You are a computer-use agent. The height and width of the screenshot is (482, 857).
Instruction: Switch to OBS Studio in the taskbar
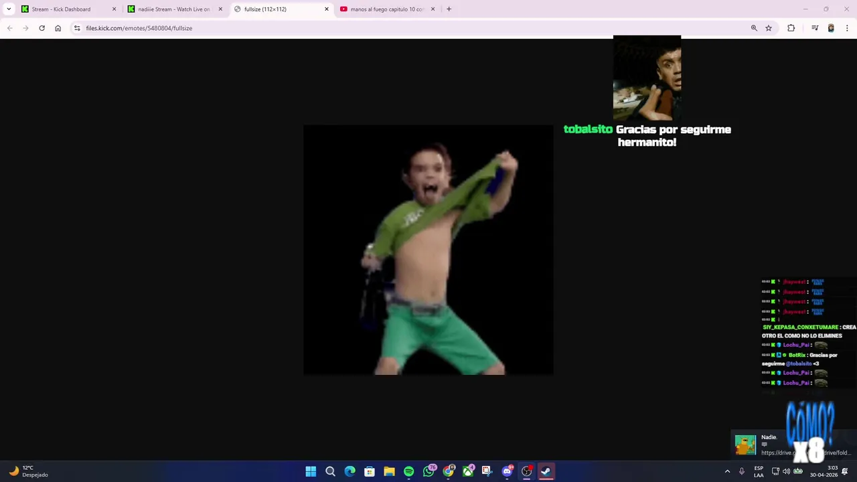526,471
